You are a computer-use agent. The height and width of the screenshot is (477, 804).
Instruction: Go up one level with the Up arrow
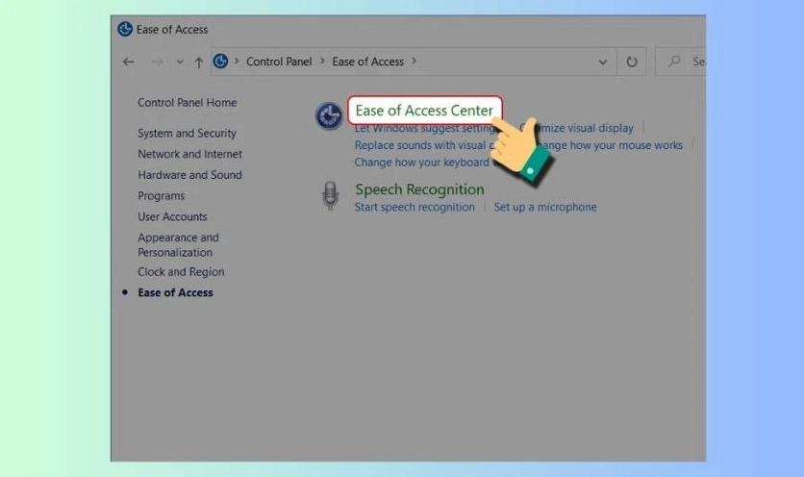click(x=198, y=63)
